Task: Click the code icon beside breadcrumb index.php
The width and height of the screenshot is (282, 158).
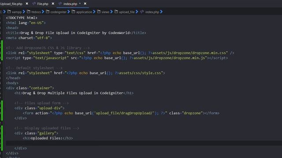Action: (142, 12)
